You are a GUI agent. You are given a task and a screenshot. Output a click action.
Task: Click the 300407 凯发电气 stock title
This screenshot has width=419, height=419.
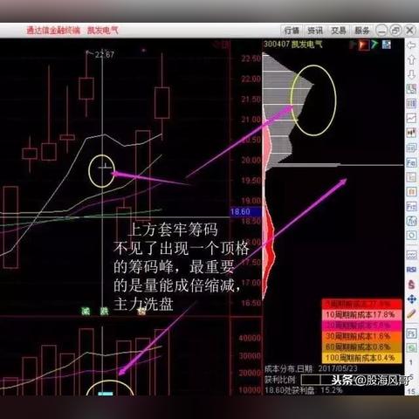pyautogui.click(x=293, y=45)
